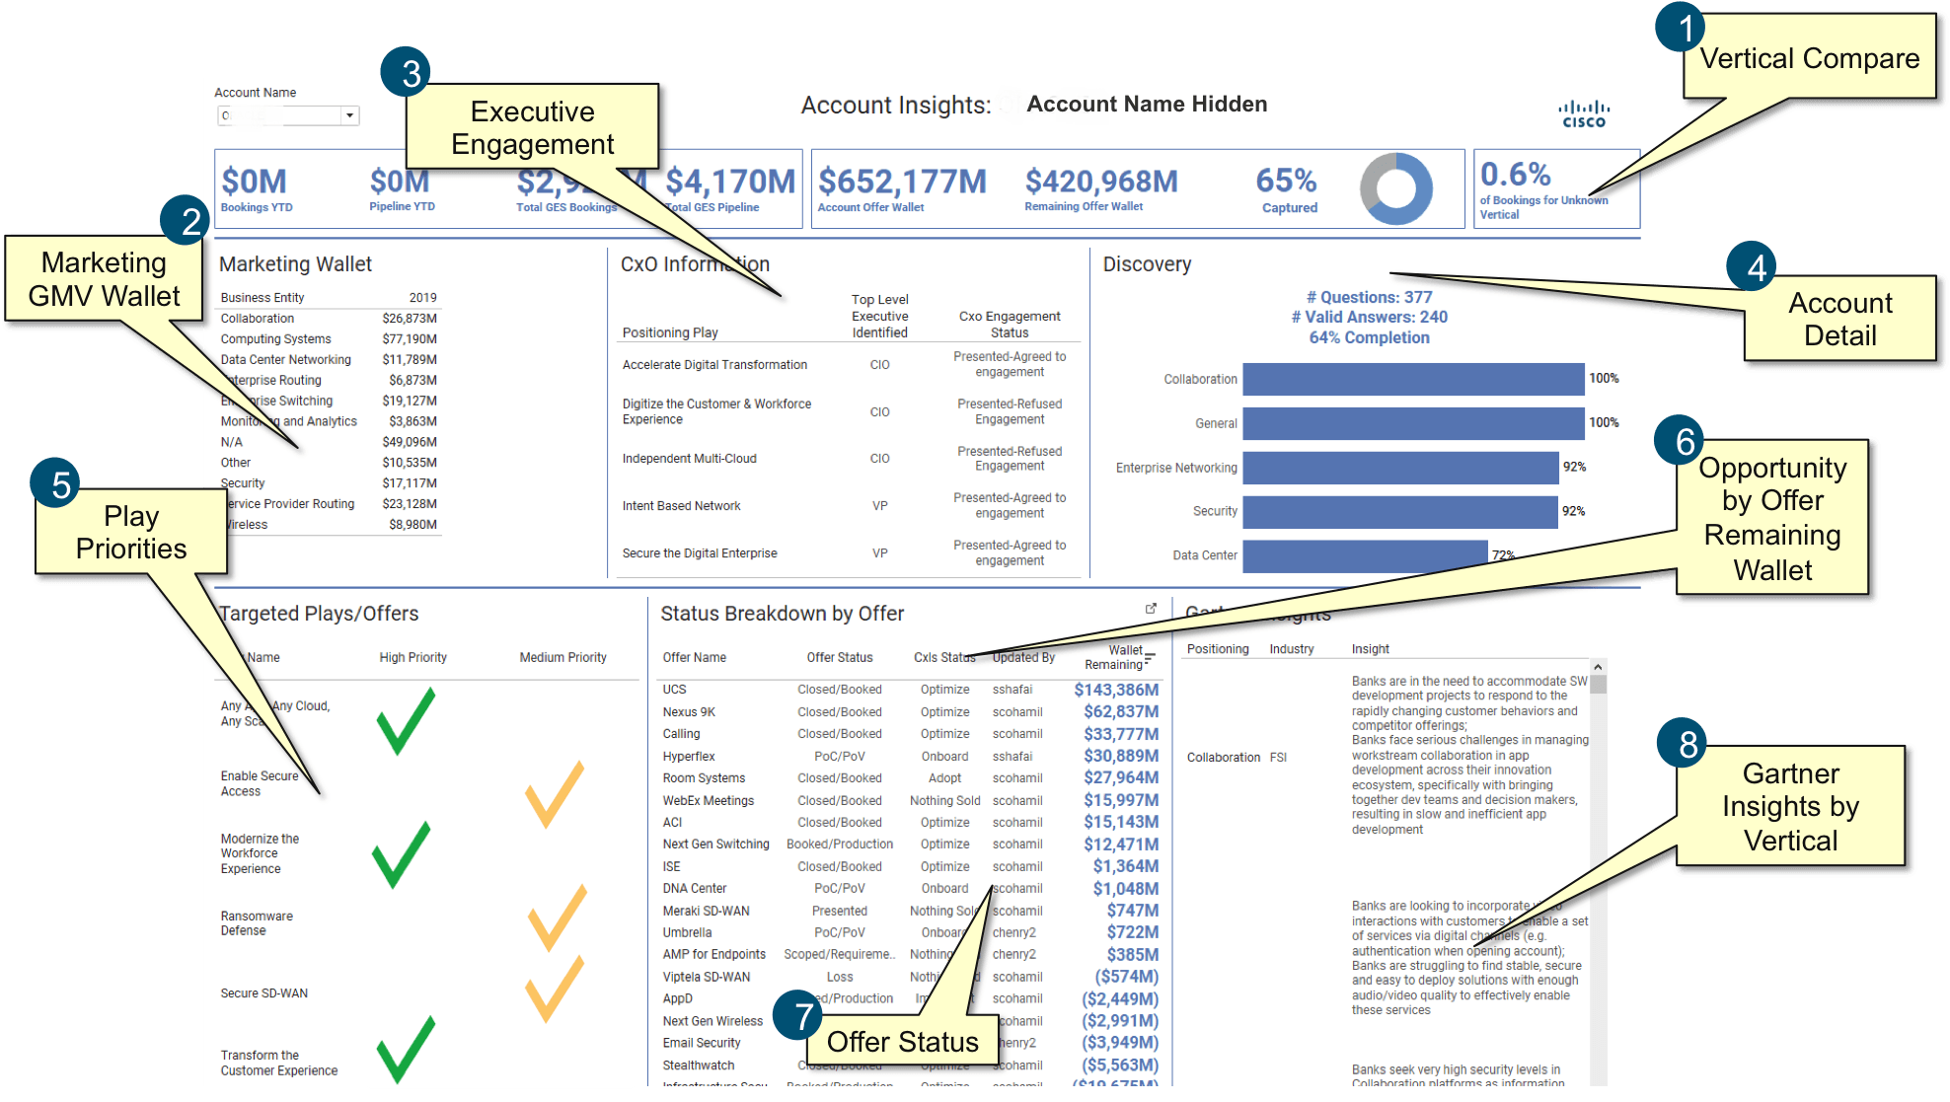Screen dimensions: 1950x1102
Task: Click the Data Center 72% bar
Action: pyautogui.click(x=1365, y=555)
